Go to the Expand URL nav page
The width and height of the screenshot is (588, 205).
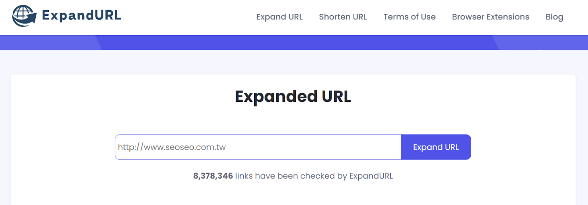pyautogui.click(x=279, y=17)
